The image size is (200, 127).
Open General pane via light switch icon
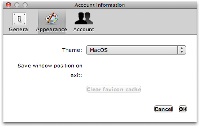pyautogui.click(x=19, y=19)
